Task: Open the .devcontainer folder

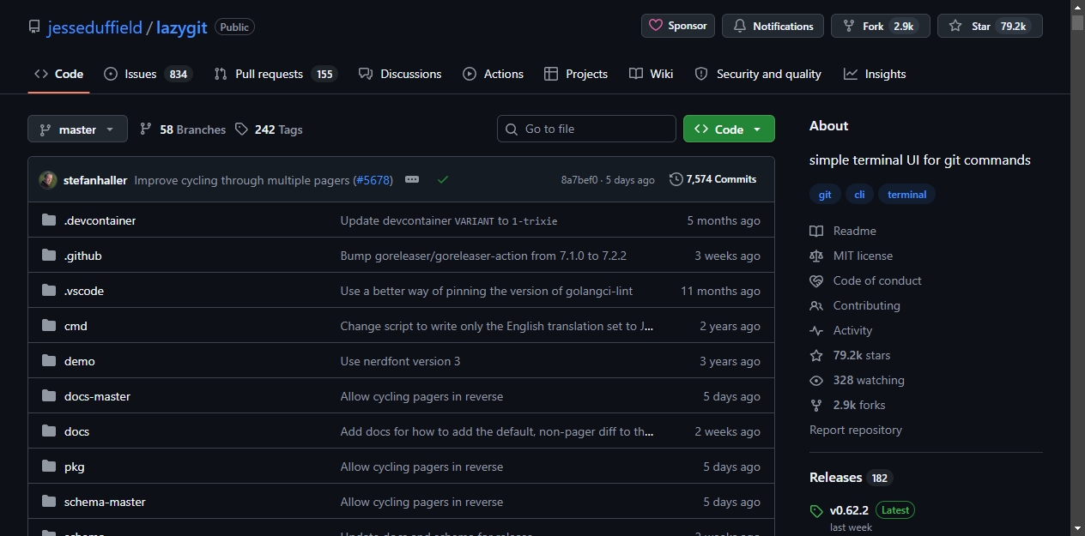Action: click(x=100, y=220)
